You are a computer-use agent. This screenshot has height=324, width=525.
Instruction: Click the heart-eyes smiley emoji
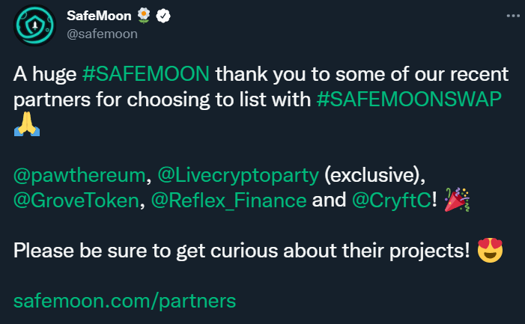coord(491,251)
